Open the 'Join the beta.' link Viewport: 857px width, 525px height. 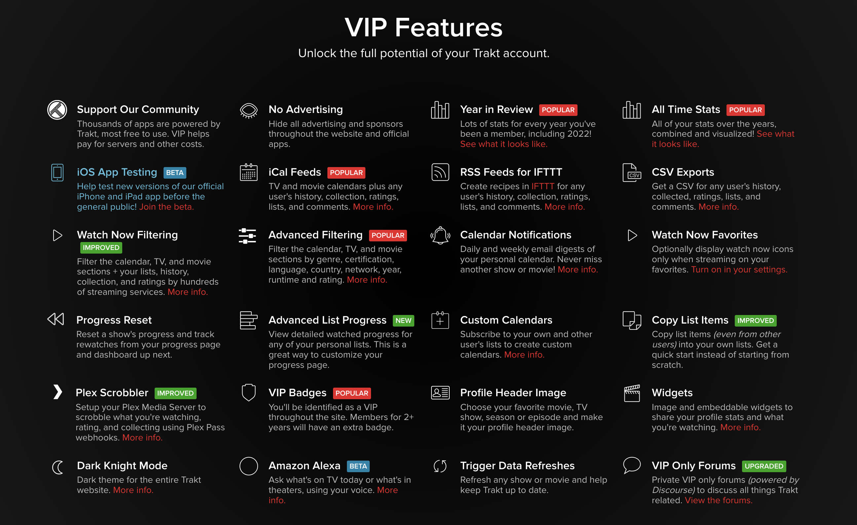coord(166,207)
